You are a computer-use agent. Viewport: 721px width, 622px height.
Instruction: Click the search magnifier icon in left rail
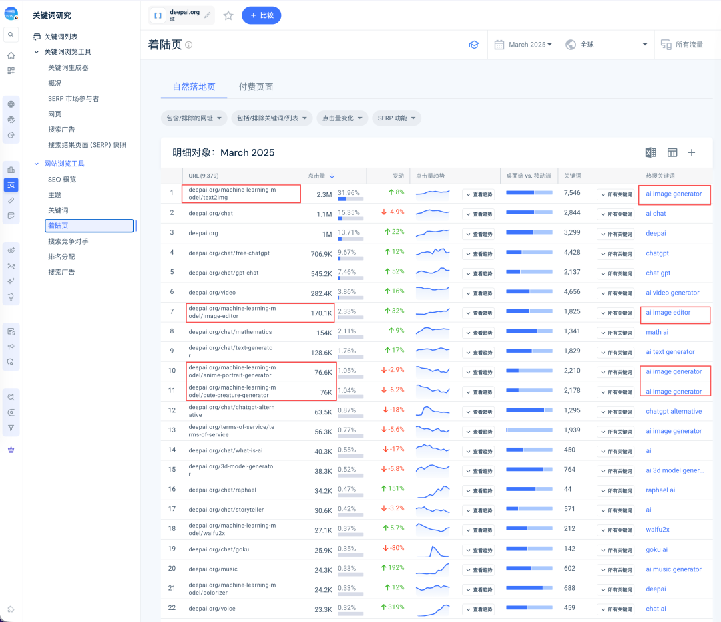11,35
